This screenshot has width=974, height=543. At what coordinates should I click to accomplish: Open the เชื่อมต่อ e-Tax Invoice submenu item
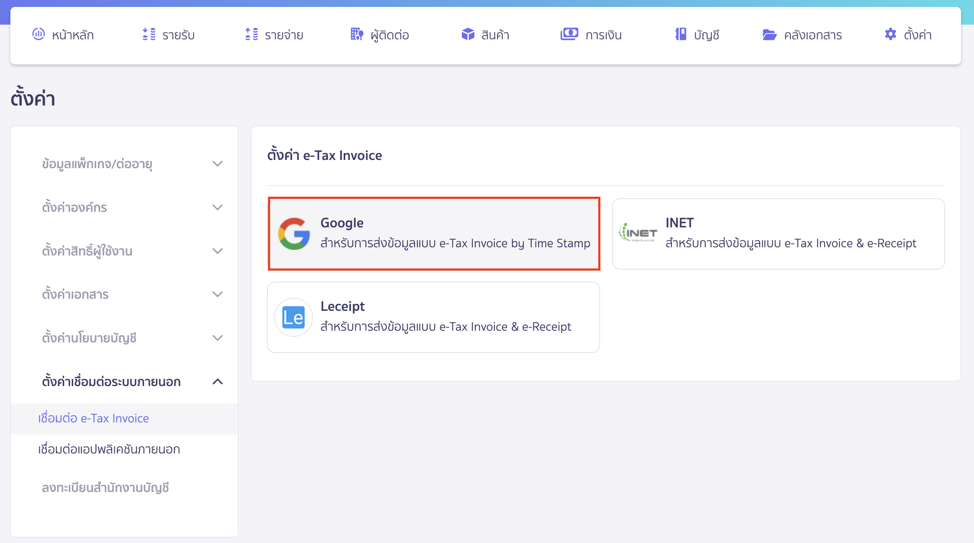tap(94, 418)
